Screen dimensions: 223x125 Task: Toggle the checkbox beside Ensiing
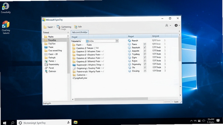145,71
